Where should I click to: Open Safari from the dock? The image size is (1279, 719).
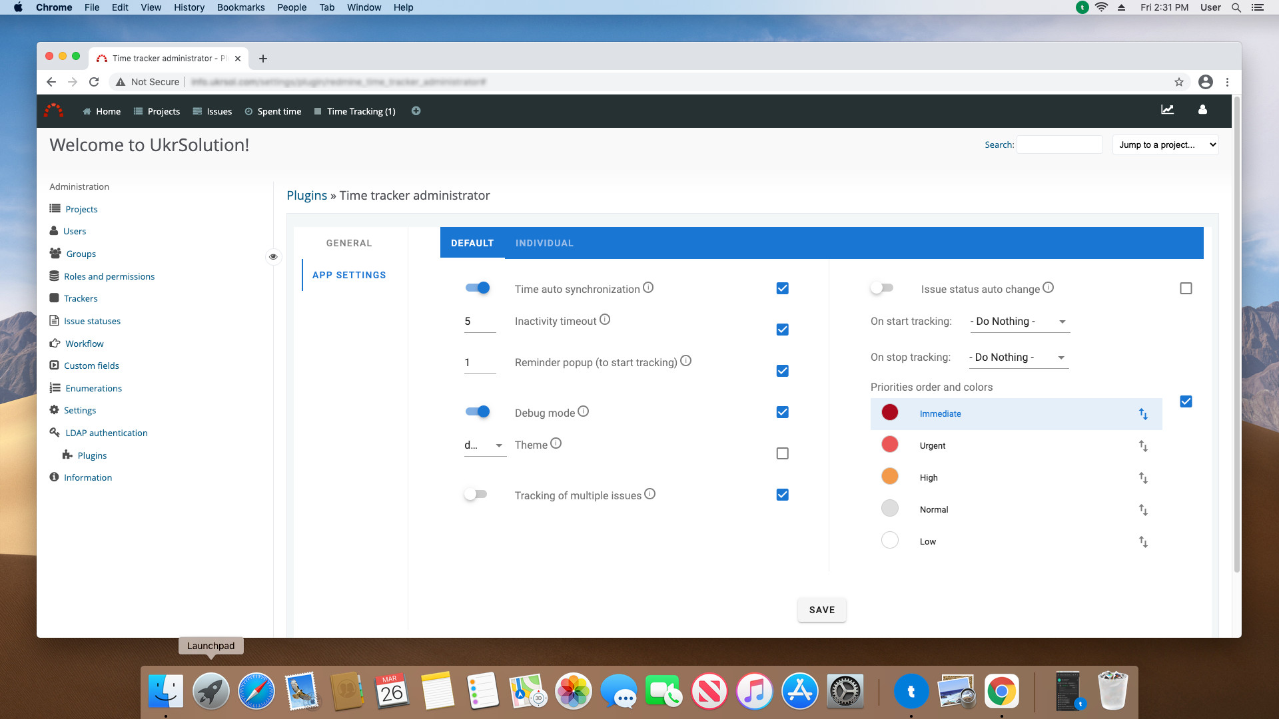click(x=256, y=691)
